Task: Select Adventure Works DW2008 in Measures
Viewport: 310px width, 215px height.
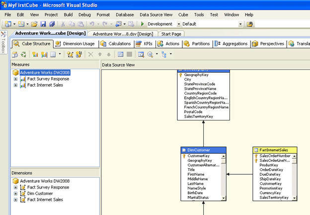Action: click(45, 73)
